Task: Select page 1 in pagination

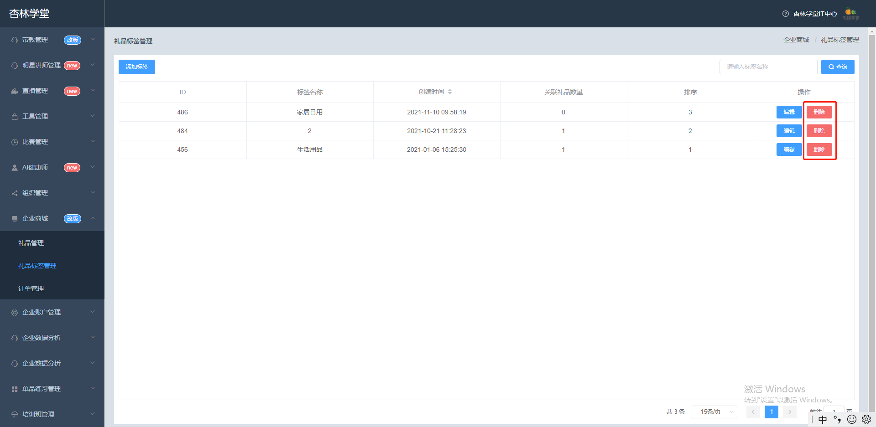Action: point(772,412)
